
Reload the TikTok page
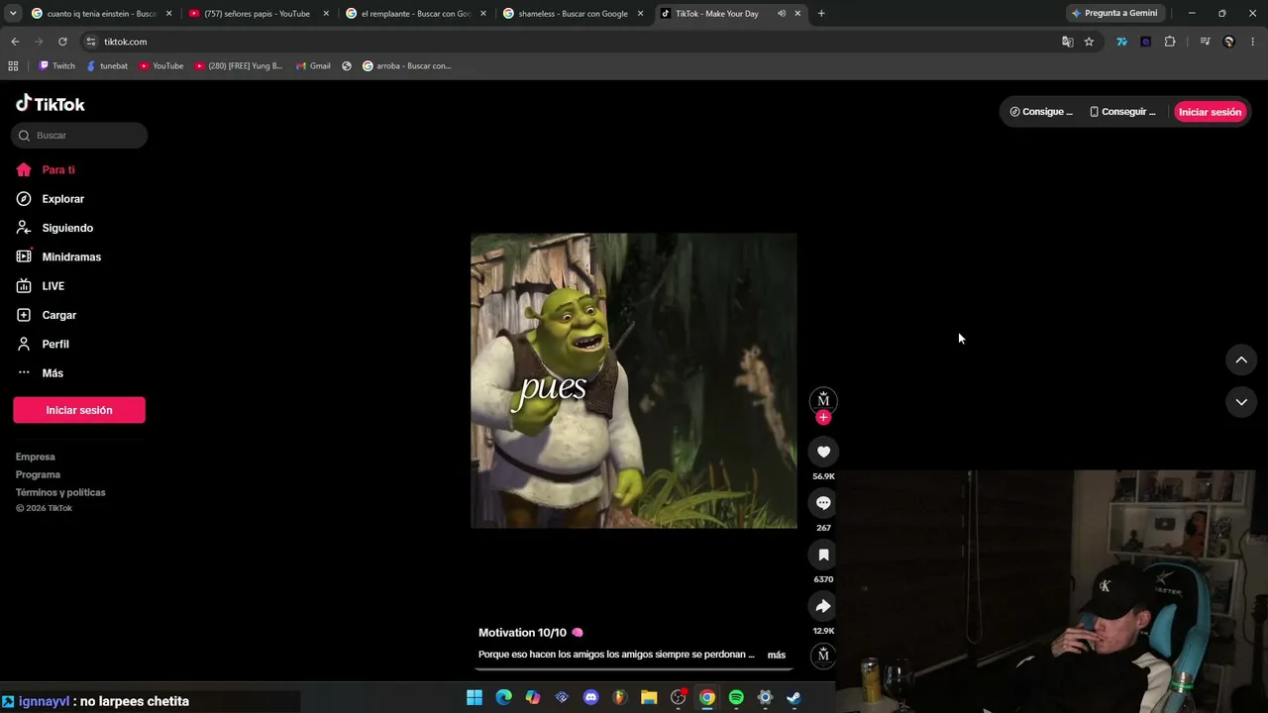click(x=62, y=42)
